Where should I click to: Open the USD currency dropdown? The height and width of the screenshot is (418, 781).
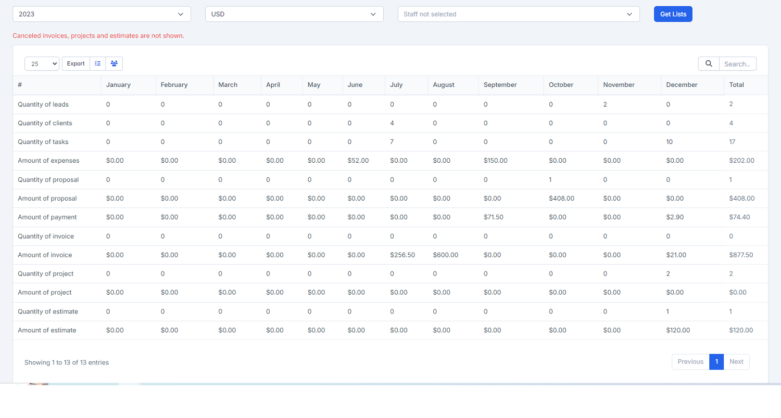[294, 14]
